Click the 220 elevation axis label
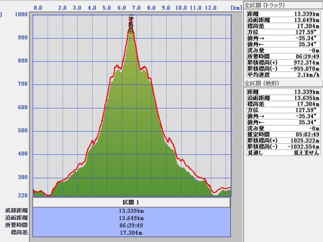323x242 pixels. 22,196
